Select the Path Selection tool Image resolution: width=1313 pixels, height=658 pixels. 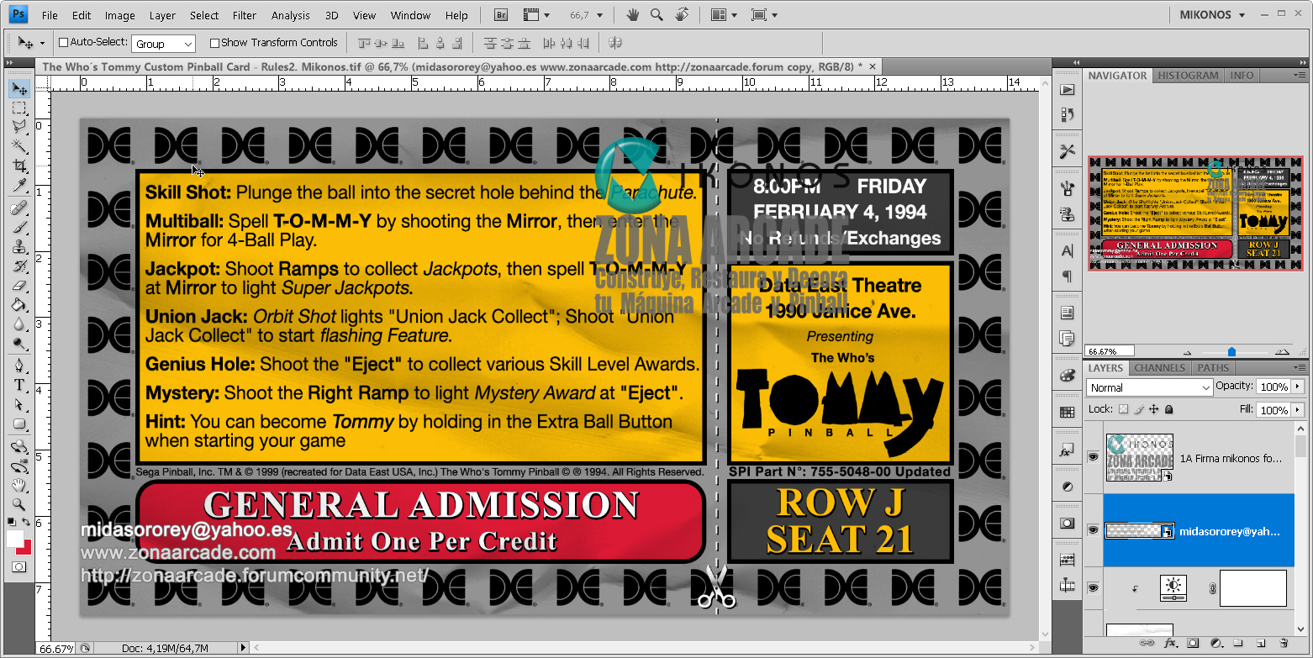19,405
